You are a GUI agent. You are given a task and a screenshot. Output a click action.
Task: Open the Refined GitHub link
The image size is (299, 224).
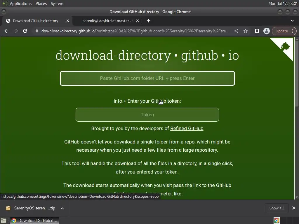point(187,128)
